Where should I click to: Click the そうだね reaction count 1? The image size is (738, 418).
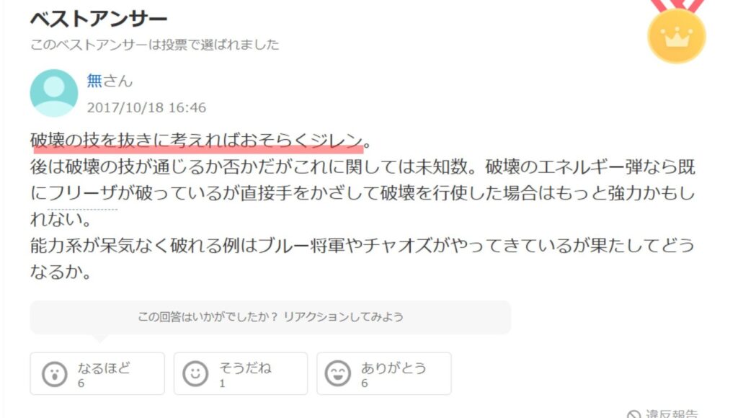[x=222, y=383]
